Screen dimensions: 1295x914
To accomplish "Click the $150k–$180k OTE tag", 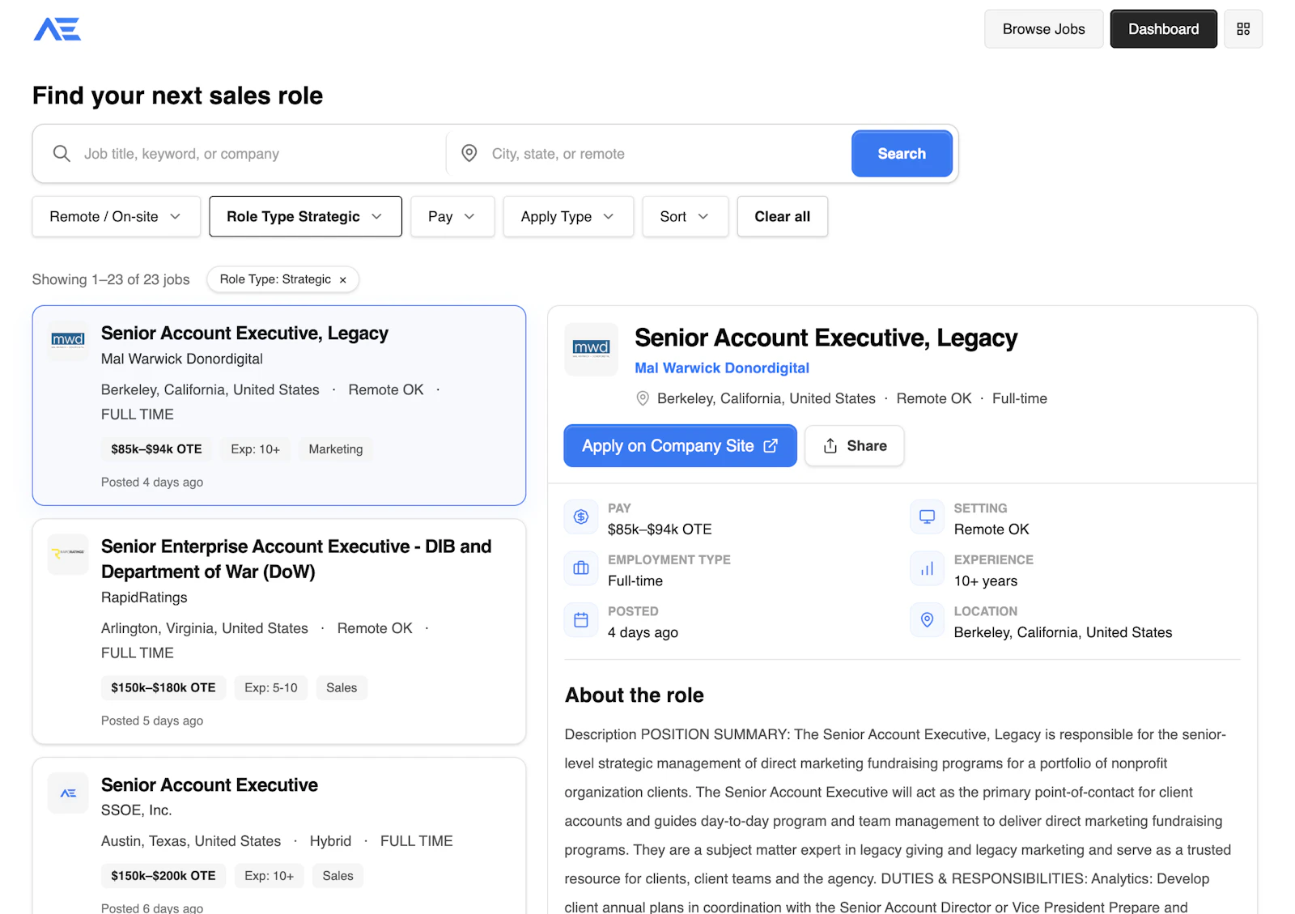I will point(163,688).
